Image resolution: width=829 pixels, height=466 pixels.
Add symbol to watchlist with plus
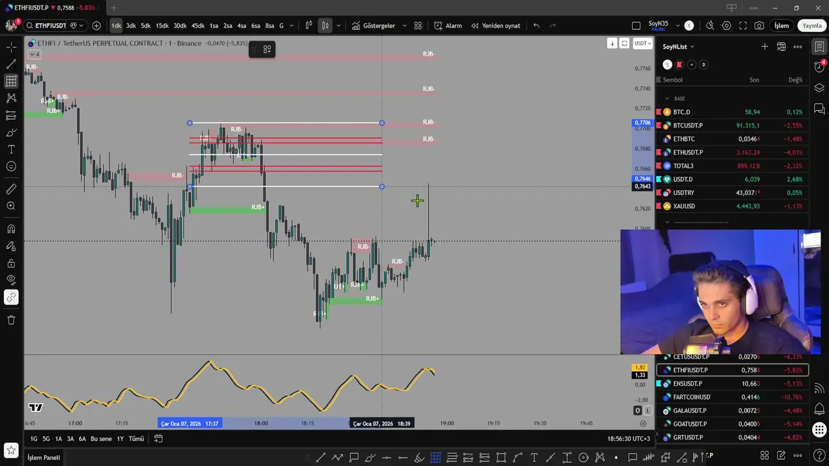point(765,47)
